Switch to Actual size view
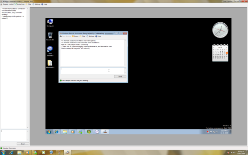 click(x=19, y=4)
